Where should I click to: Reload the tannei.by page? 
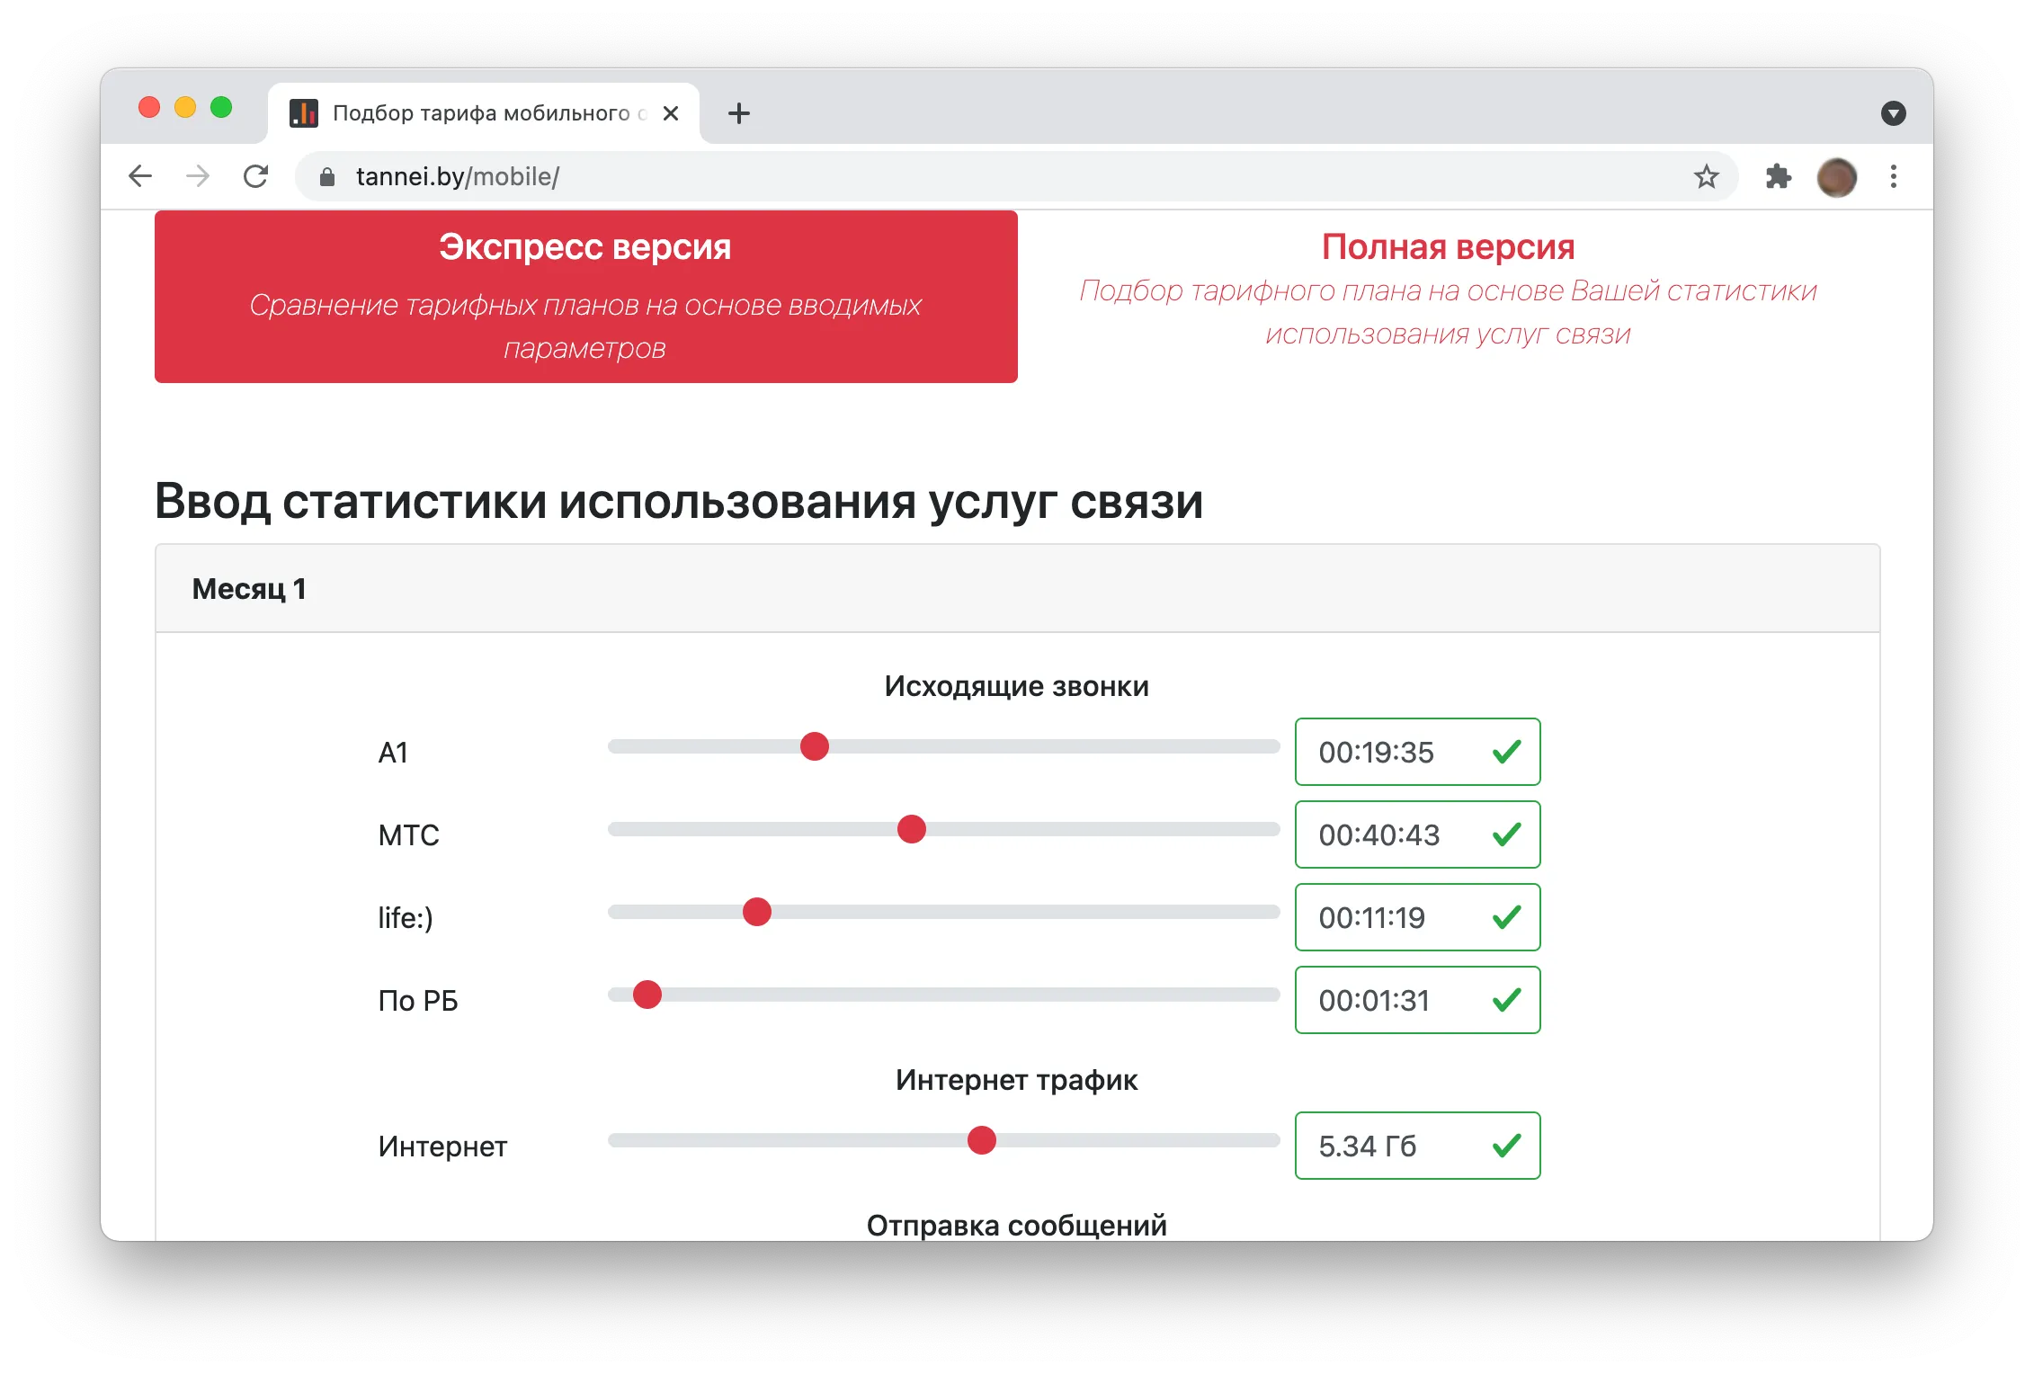coord(256,176)
